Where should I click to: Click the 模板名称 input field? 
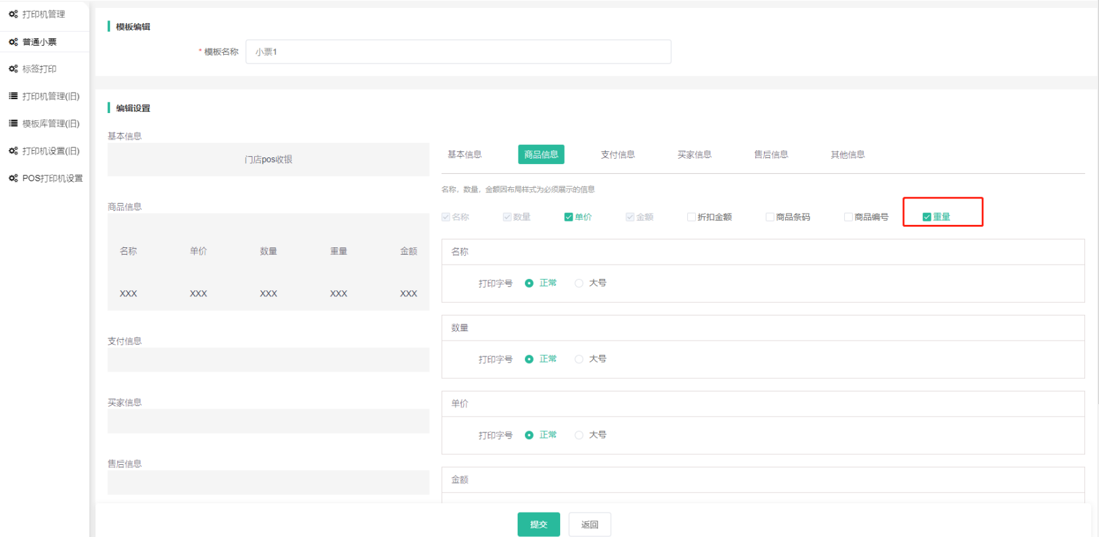(x=458, y=52)
